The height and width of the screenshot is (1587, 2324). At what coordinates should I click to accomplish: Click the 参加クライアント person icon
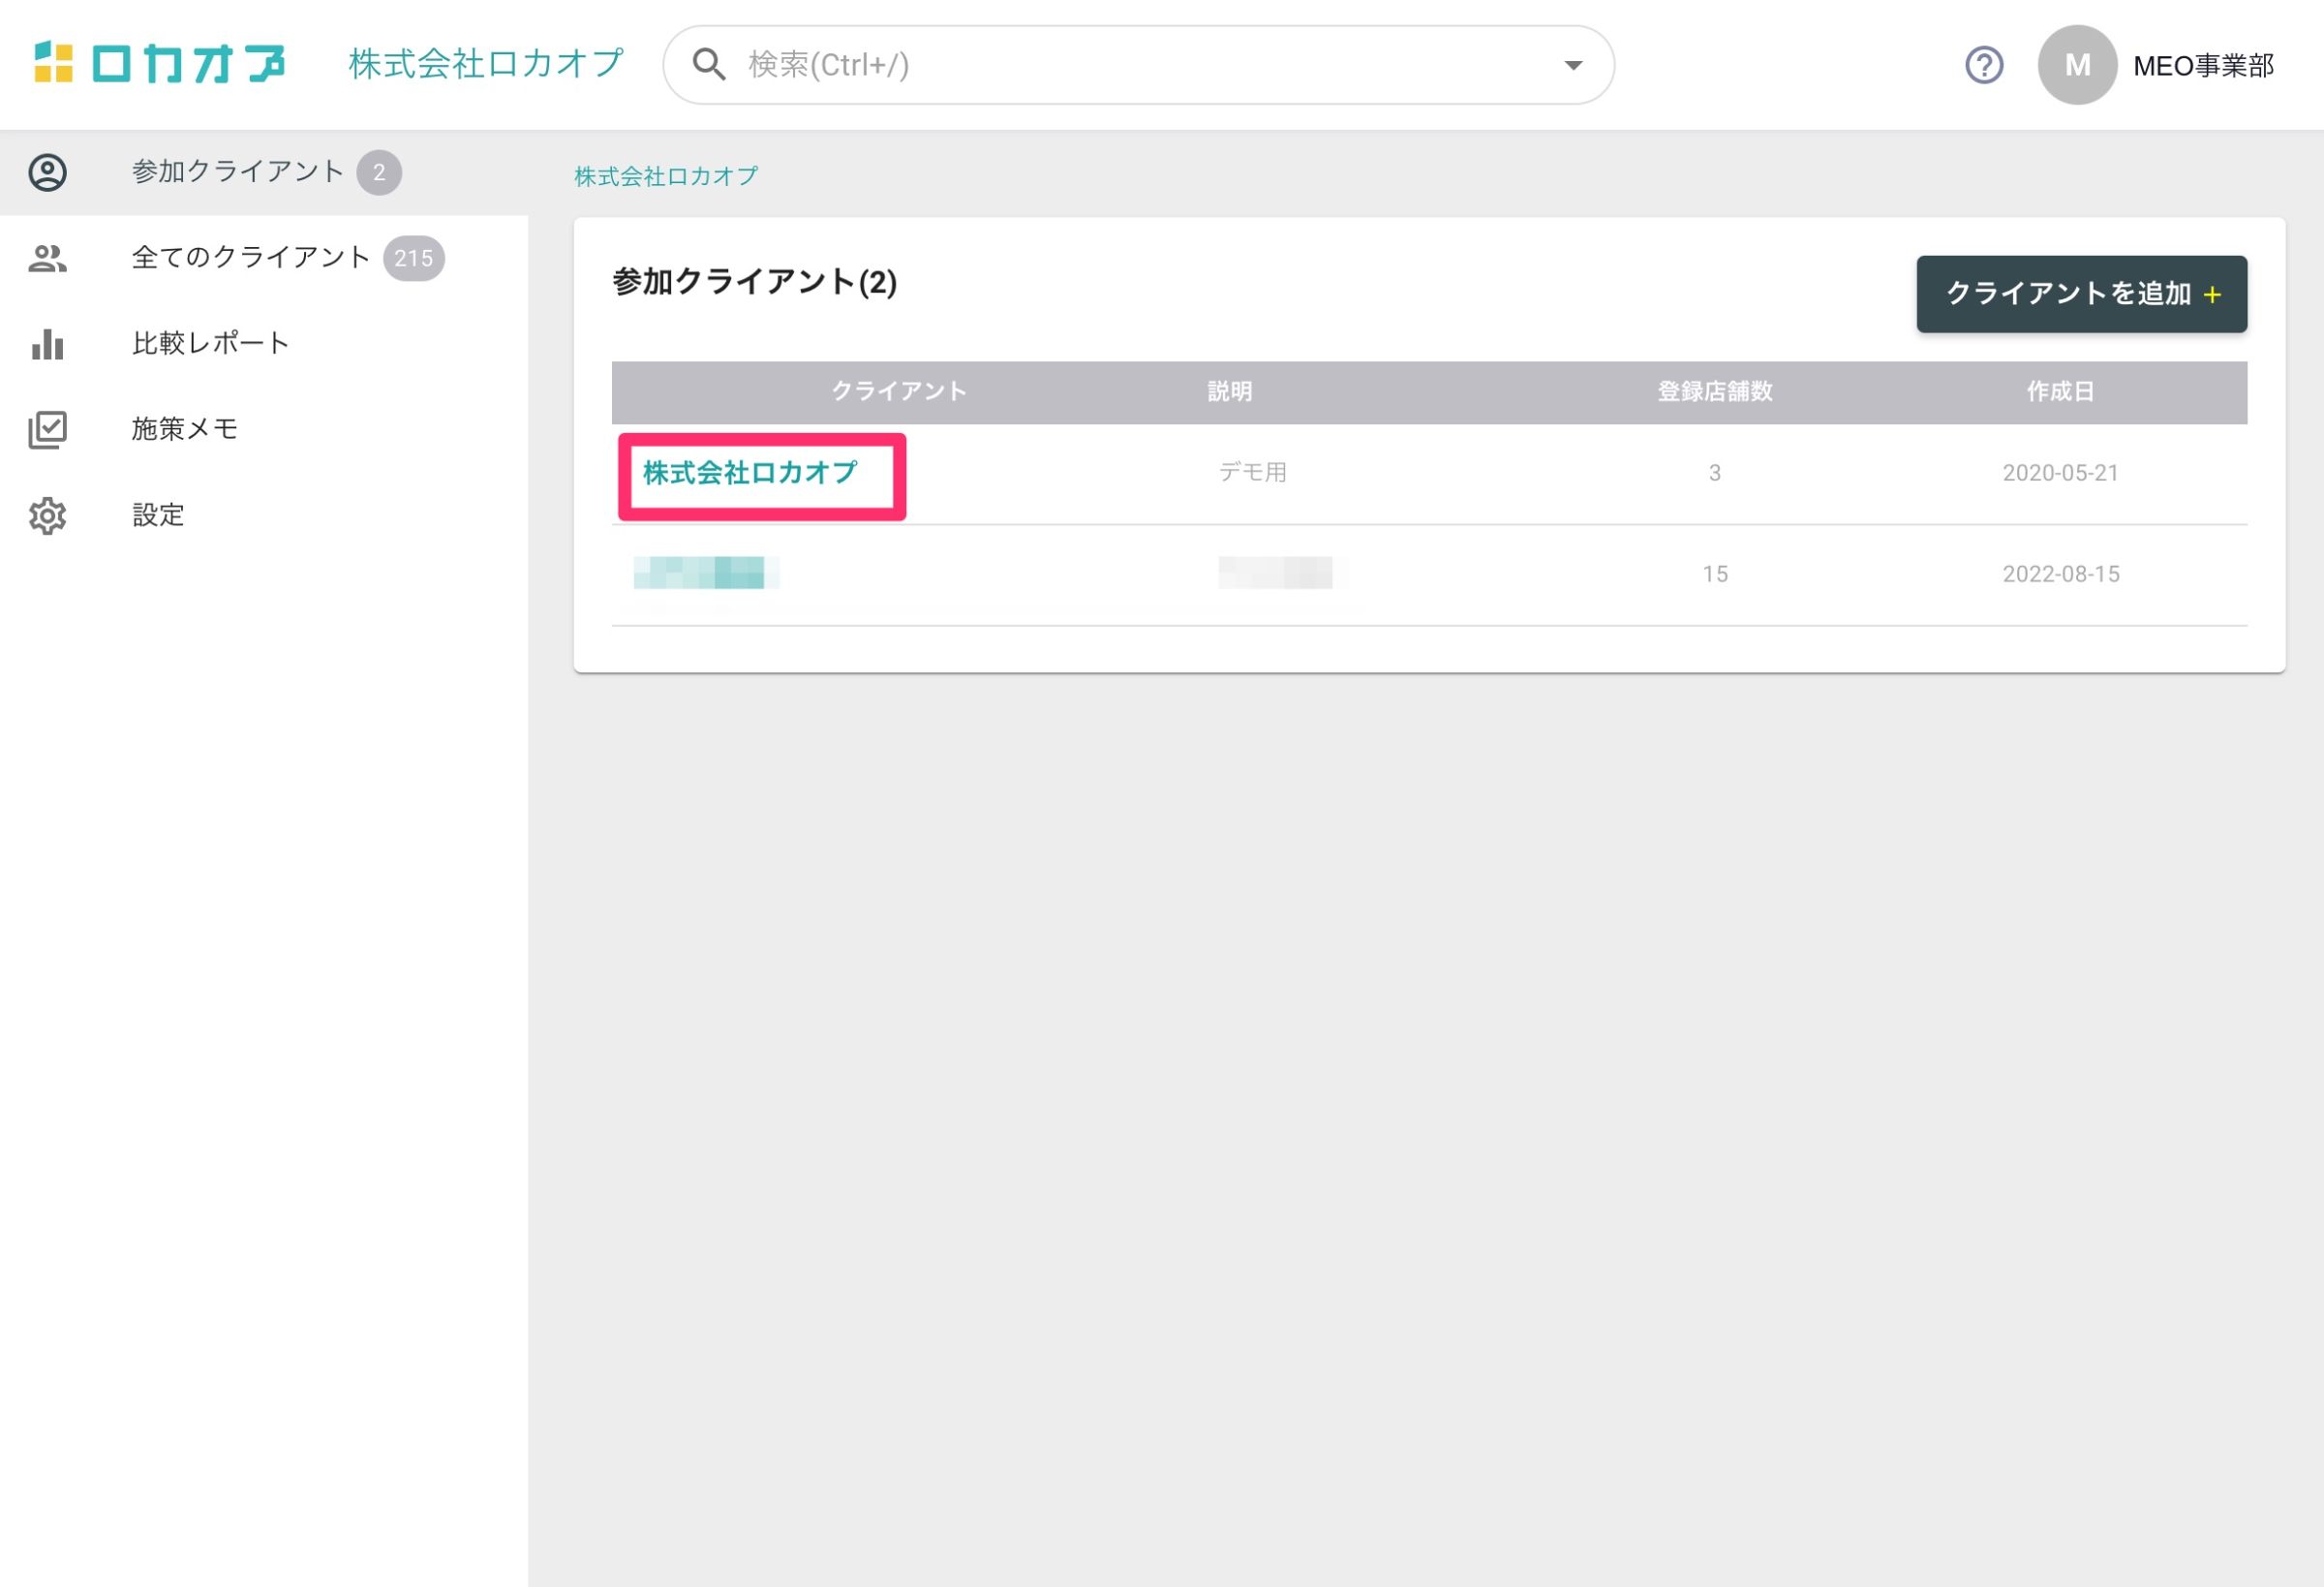(47, 172)
